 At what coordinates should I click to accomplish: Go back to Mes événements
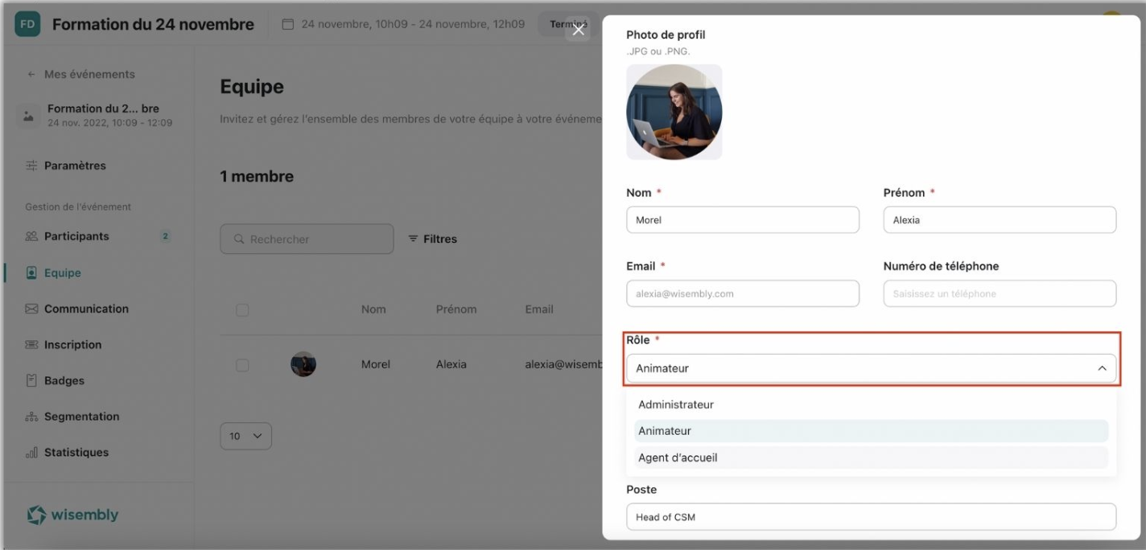click(x=81, y=74)
